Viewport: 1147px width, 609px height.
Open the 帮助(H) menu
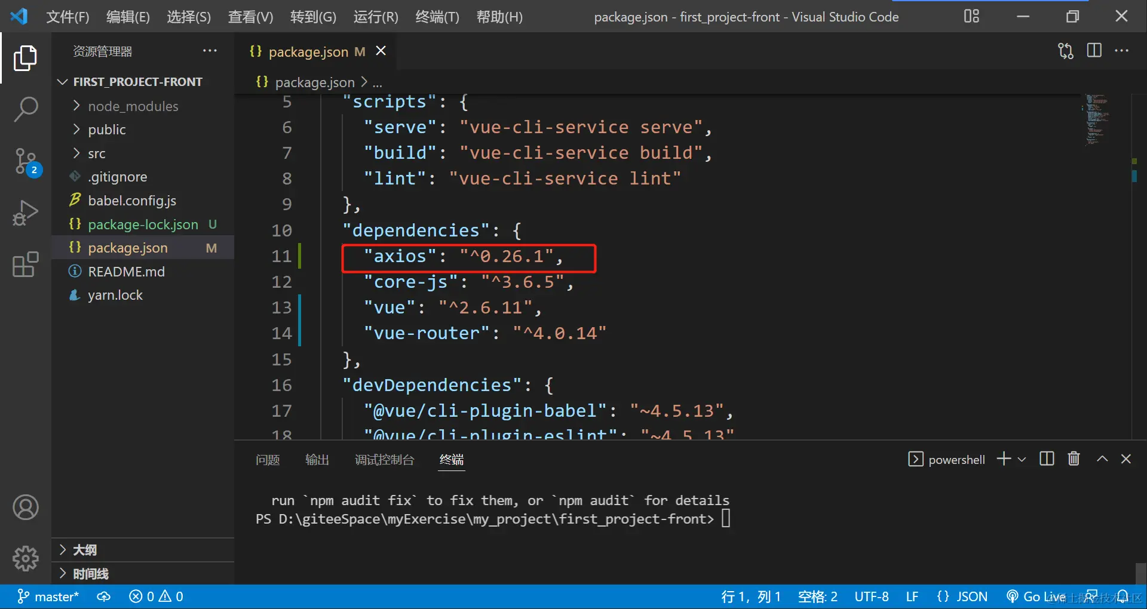click(499, 17)
